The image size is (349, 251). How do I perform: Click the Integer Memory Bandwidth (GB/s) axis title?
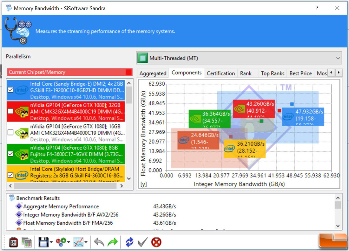(239, 184)
